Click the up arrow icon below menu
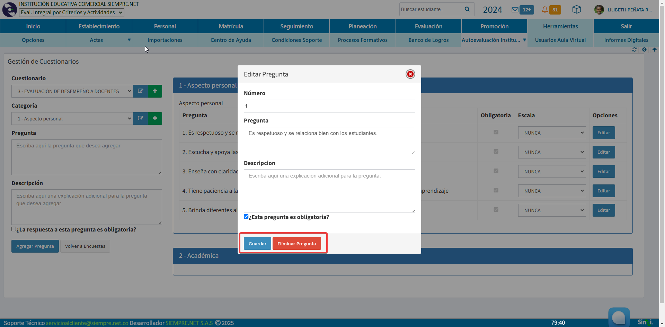Screen dimensions: 665x327 (x=654, y=49)
